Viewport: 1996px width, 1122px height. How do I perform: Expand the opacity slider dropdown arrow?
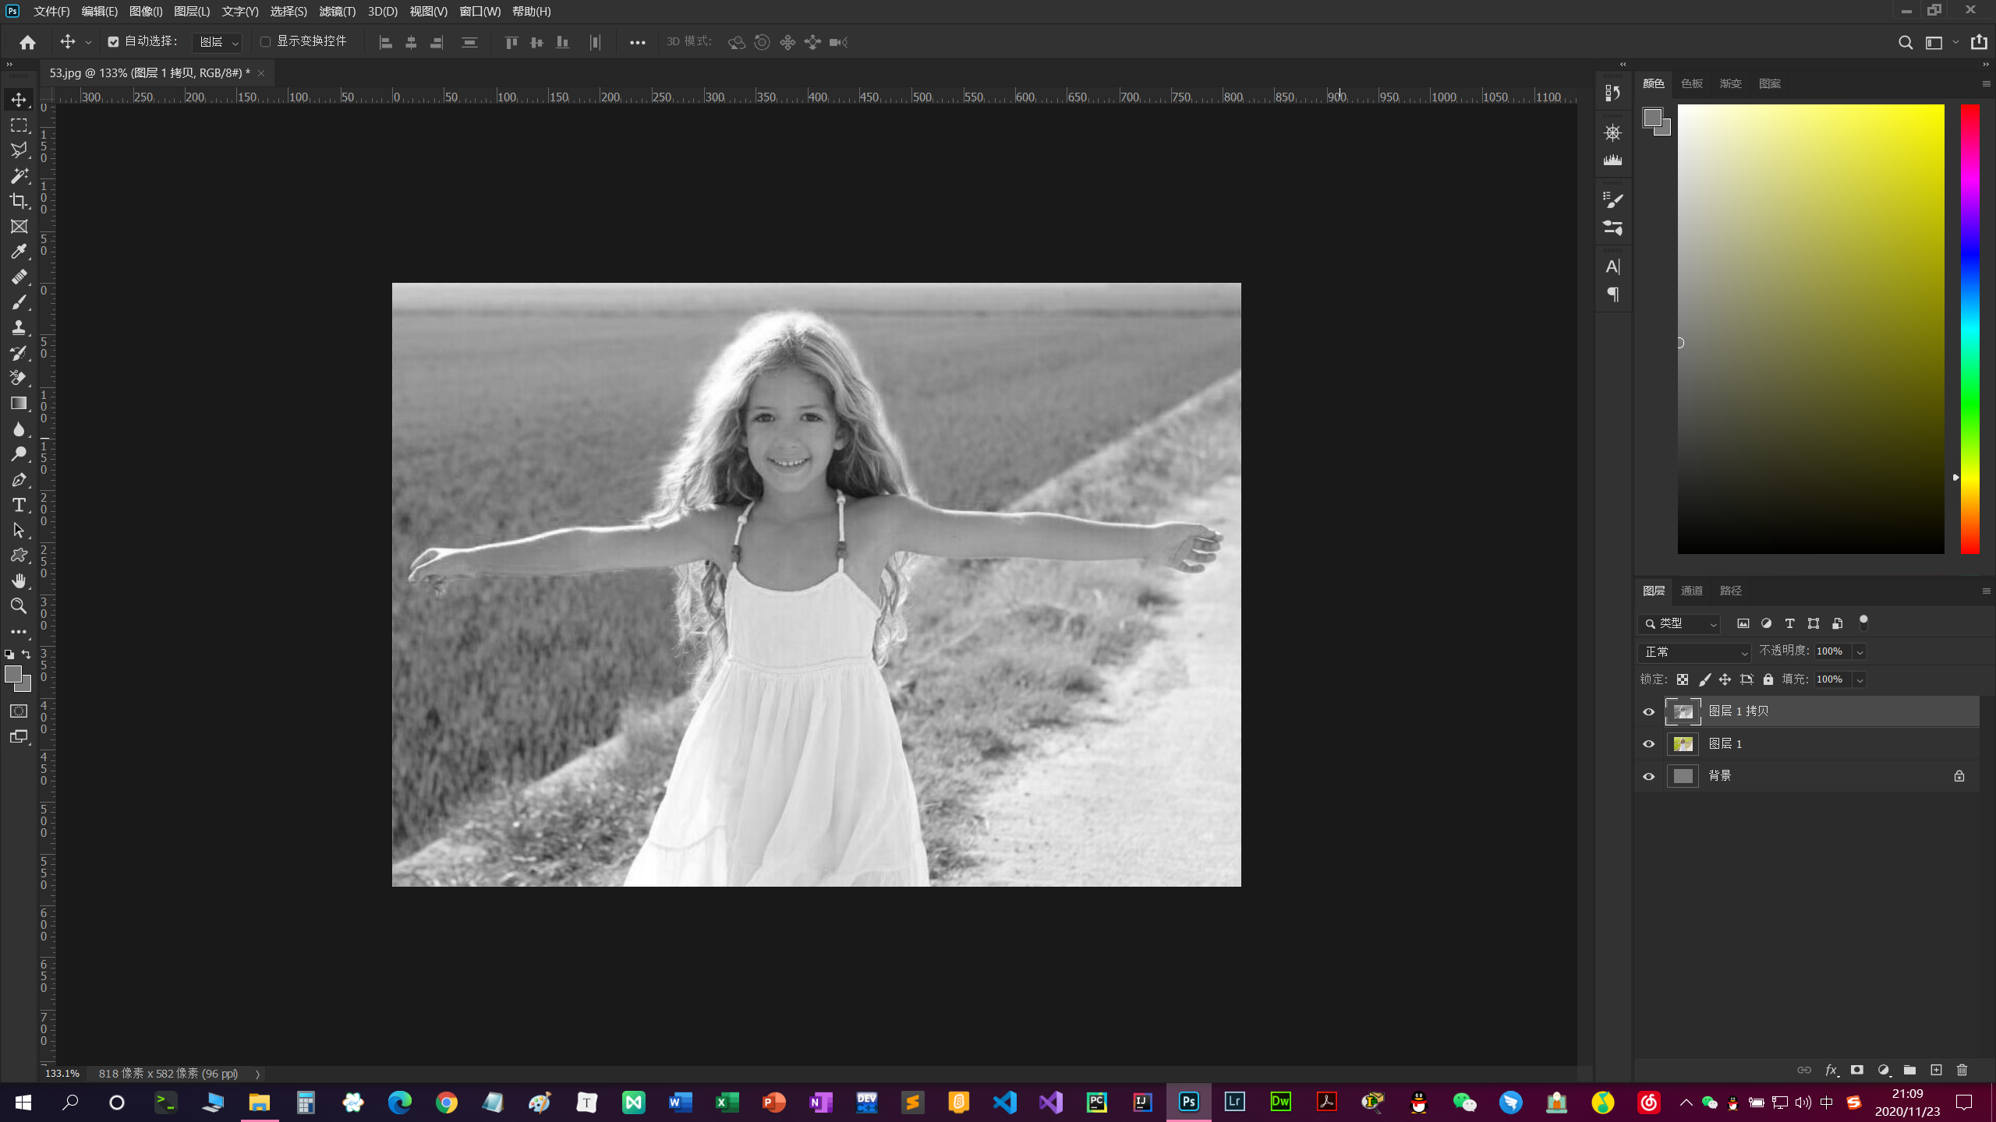pos(1860,651)
